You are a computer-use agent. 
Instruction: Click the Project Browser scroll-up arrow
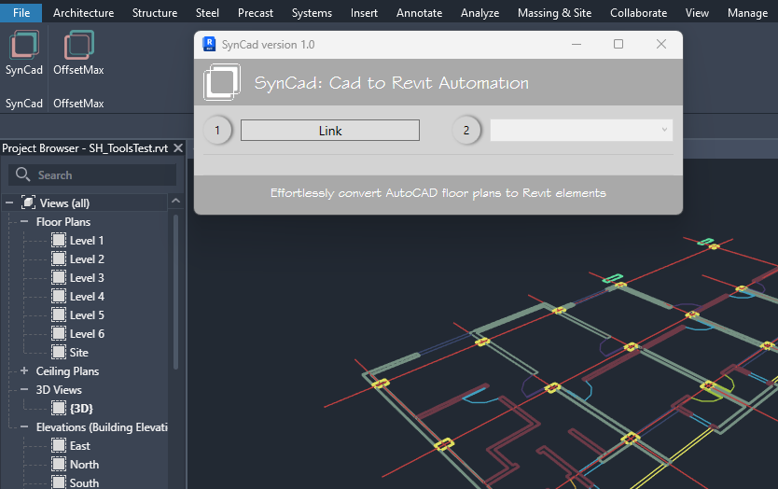click(175, 201)
